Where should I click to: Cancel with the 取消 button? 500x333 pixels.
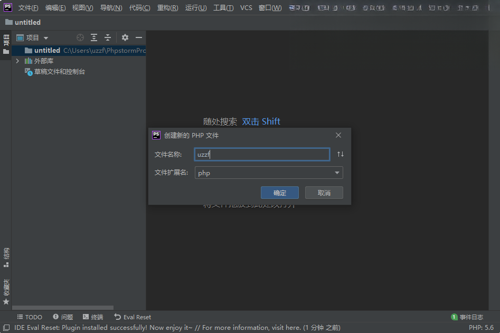click(x=324, y=193)
